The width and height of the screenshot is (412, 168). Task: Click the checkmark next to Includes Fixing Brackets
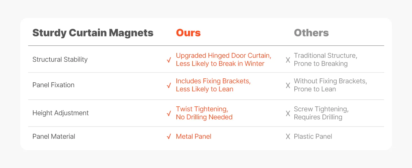[x=169, y=85]
